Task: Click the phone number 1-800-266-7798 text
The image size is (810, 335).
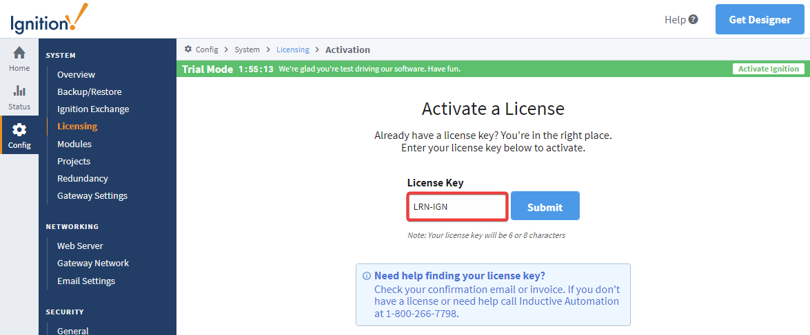Action: tap(421, 314)
